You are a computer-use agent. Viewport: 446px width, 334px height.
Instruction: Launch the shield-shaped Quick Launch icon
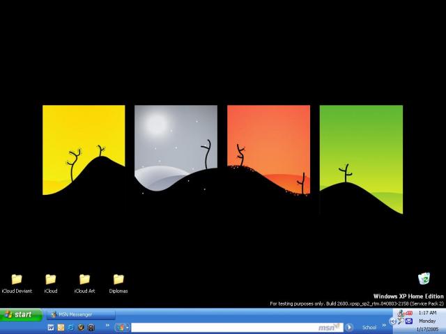(81, 328)
